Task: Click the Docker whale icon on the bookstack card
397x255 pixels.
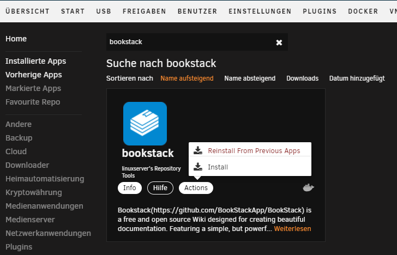Action: click(x=309, y=187)
